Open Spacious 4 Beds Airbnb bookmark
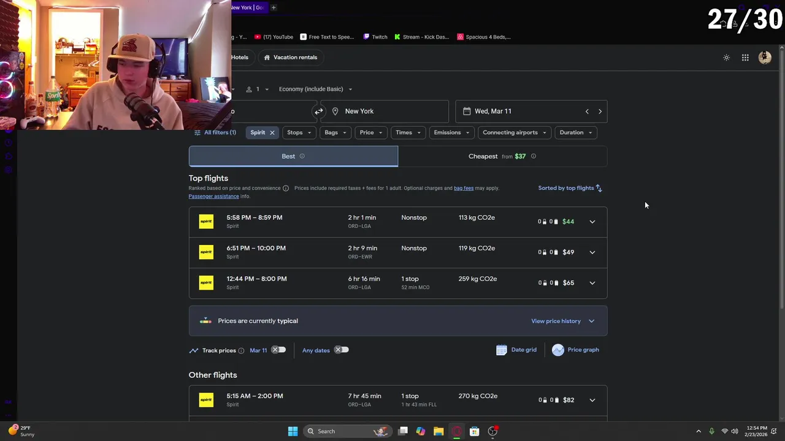785x441 pixels. tap(484, 37)
